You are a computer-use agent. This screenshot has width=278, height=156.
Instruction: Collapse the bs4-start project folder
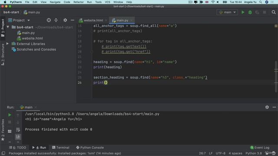click(8, 27)
